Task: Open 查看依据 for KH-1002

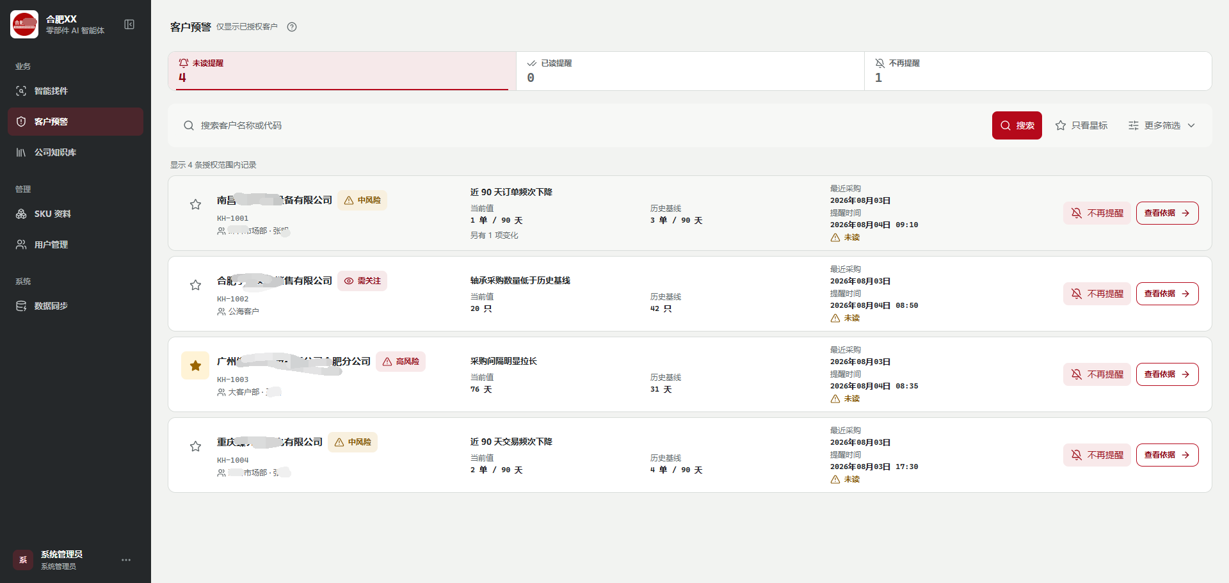Action: point(1167,294)
